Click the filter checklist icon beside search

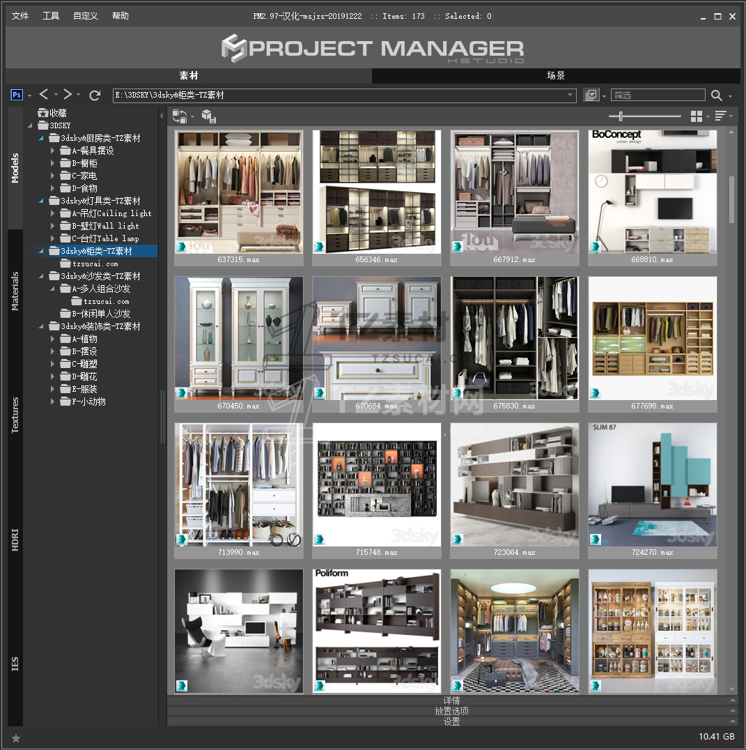click(x=591, y=95)
